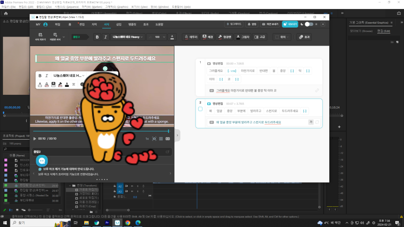Screen dimensions: 404x227
Task: Click the 가 button on clip 2 subtitle
Action: click(x=311, y=122)
